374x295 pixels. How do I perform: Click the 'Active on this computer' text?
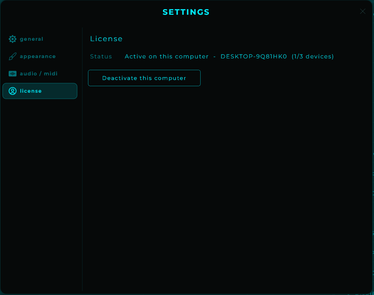(166, 56)
